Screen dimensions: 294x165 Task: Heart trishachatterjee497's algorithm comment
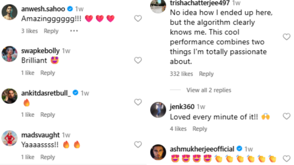click(x=286, y=37)
